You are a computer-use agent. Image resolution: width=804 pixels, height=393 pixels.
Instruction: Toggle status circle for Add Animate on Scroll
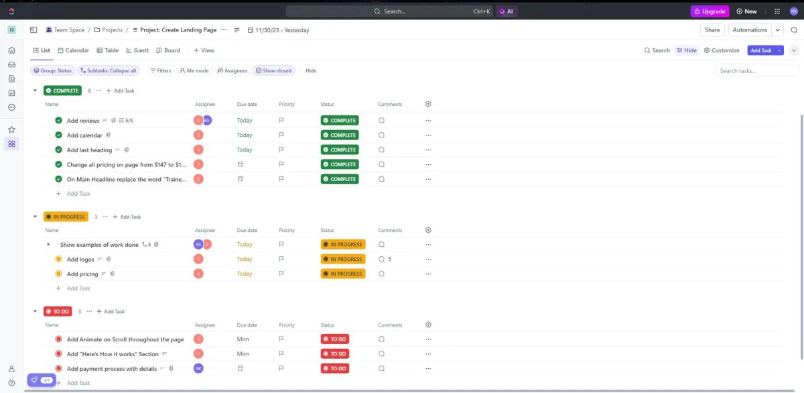59,339
